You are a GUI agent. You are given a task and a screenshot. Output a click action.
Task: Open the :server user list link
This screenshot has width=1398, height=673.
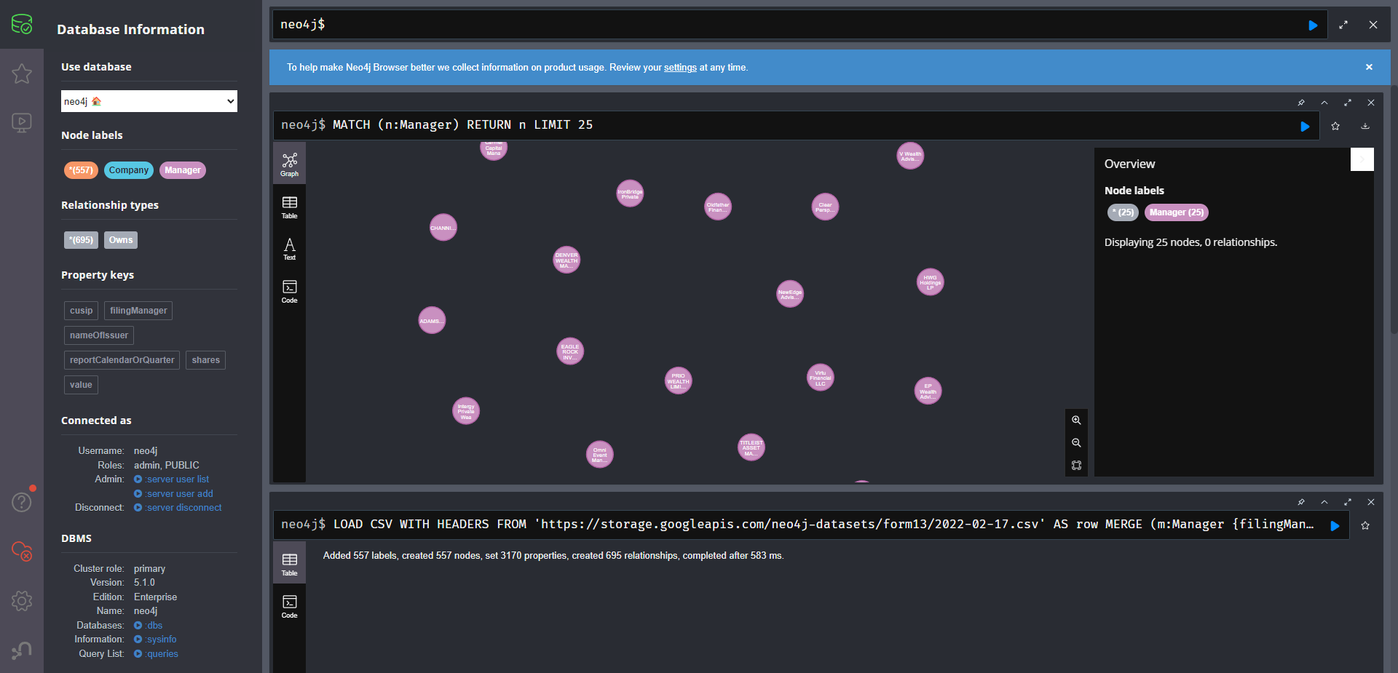(x=172, y=479)
